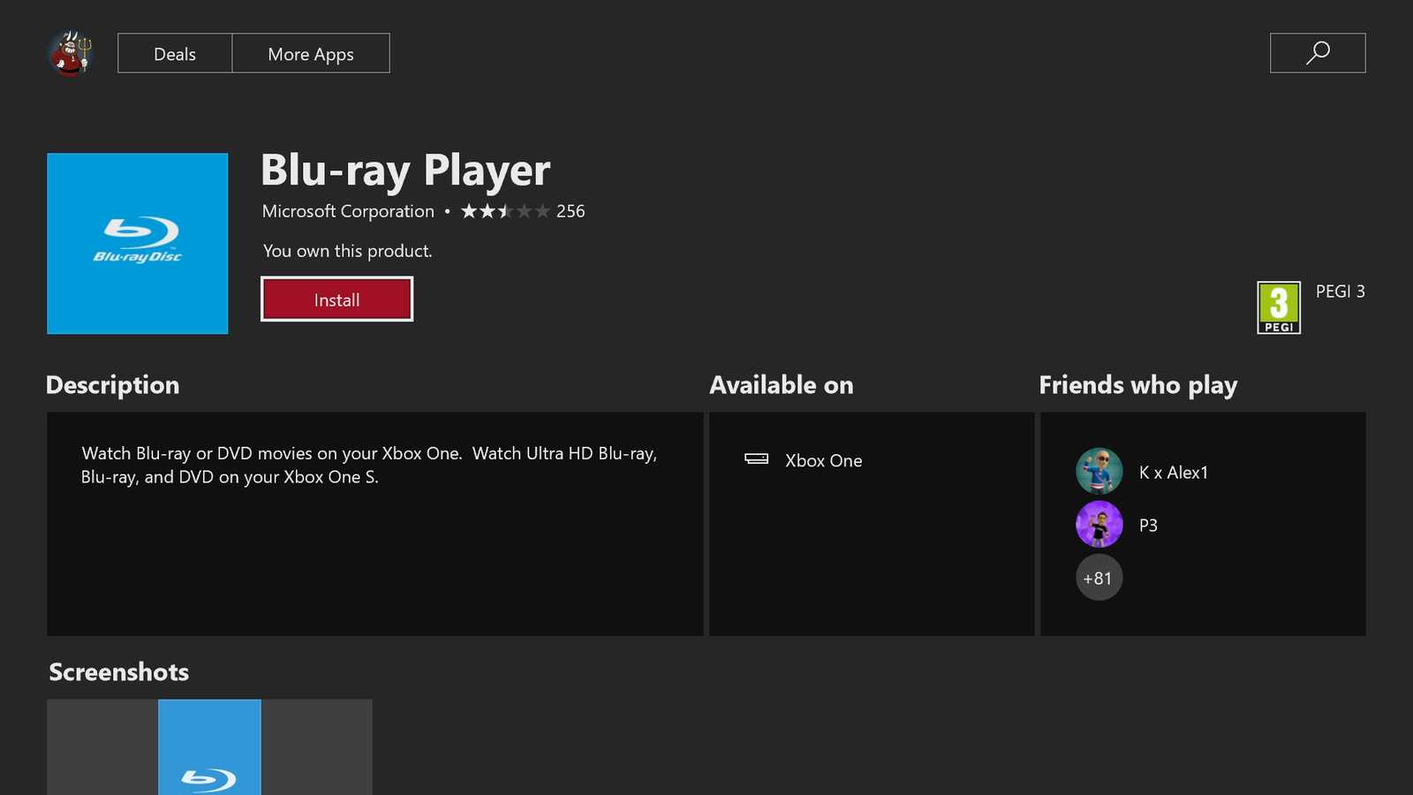Click the 256 ratings count
Viewport: 1413px width, 795px height.
pos(571,211)
